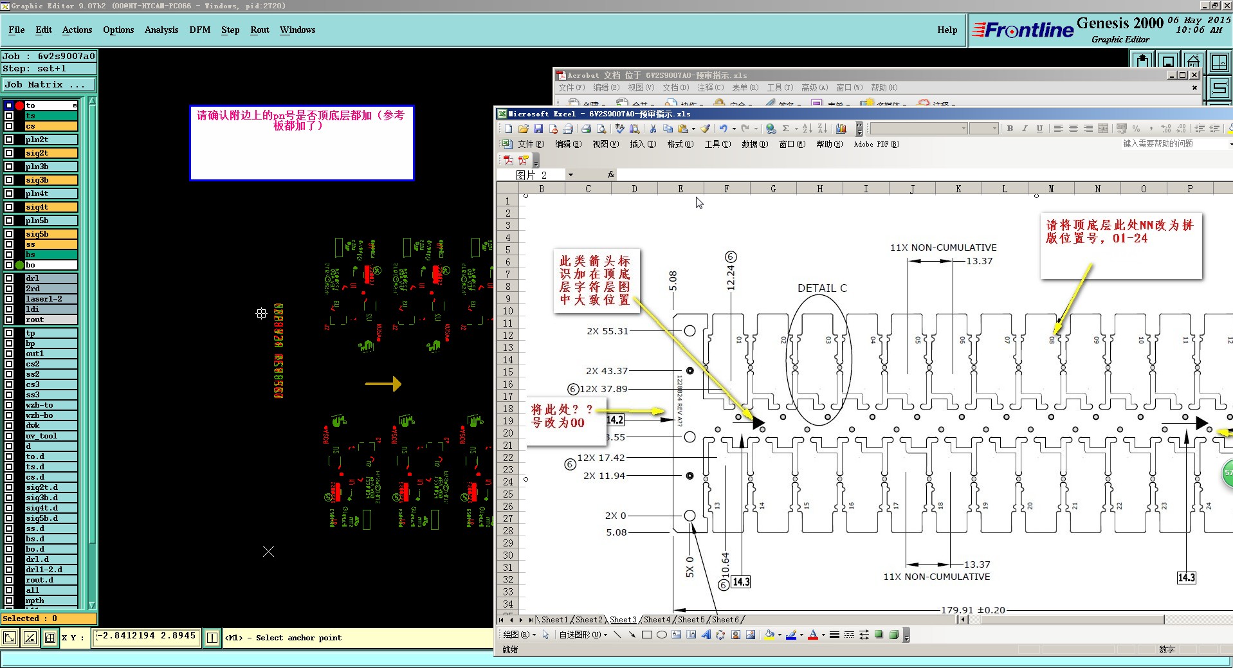Switch to the Sheet4 tab
Screen dimensions: 1233x668
656,620
